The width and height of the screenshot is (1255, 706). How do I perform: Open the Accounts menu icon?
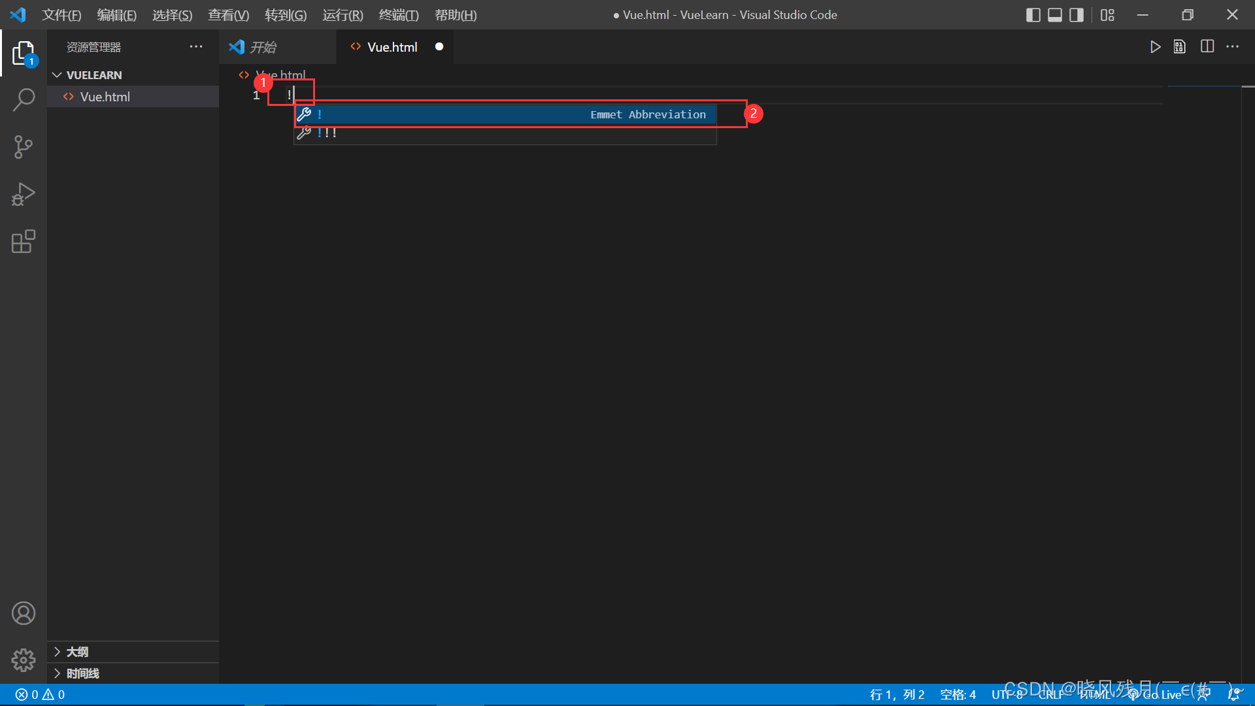coord(24,613)
